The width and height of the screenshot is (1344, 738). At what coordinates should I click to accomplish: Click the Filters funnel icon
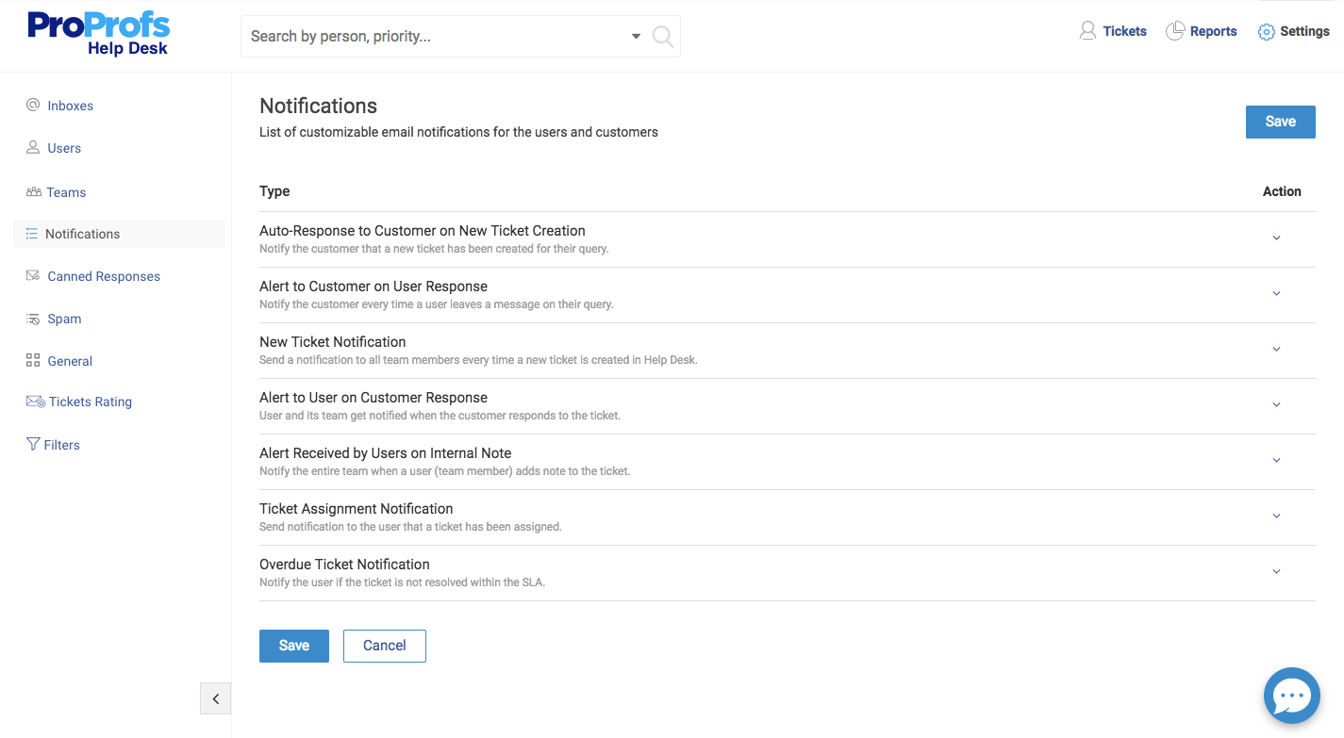click(33, 444)
